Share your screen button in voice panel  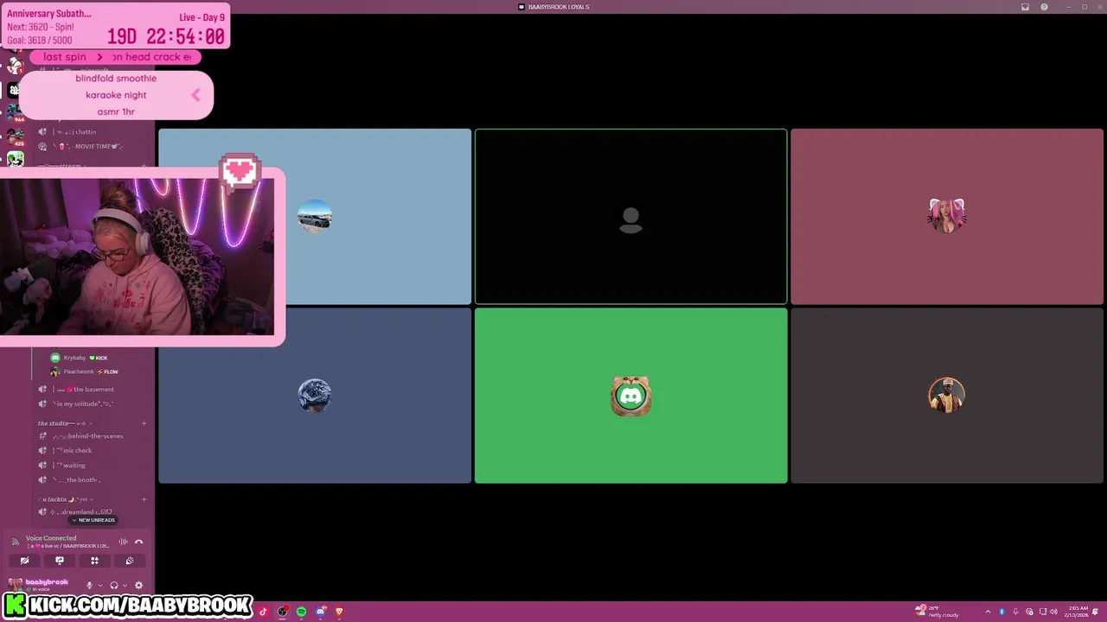point(60,561)
